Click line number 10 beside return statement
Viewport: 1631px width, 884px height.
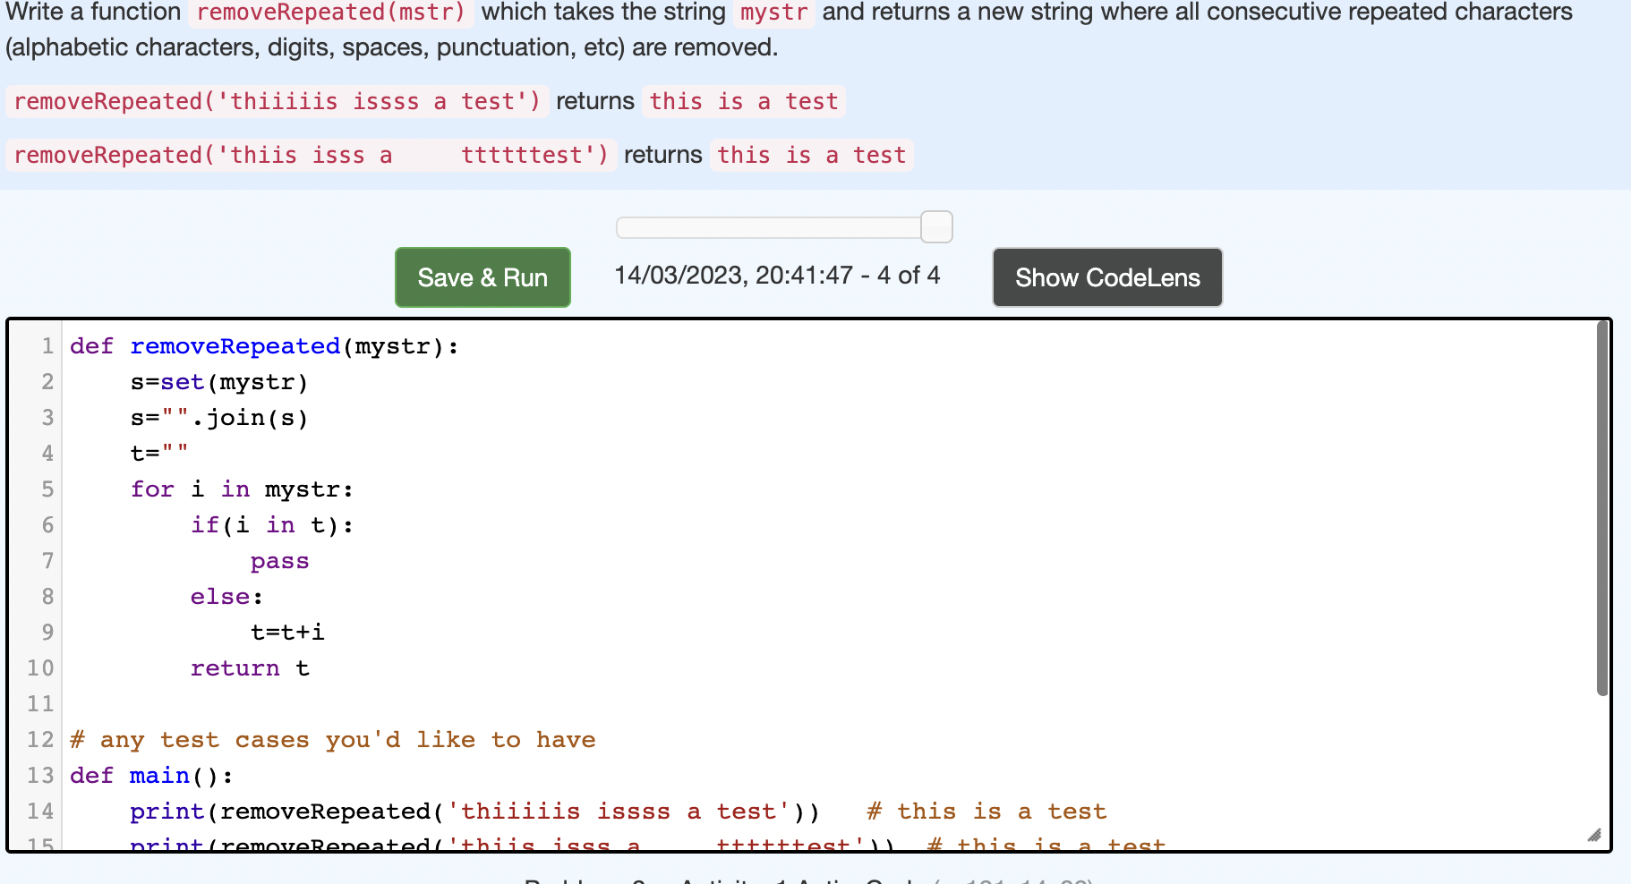(39, 668)
